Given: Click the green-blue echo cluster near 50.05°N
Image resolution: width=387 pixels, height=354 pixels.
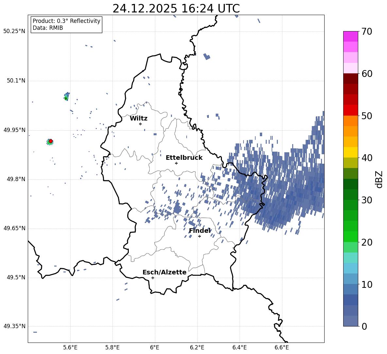Looking at the screenshot, I should coord(67,96).
